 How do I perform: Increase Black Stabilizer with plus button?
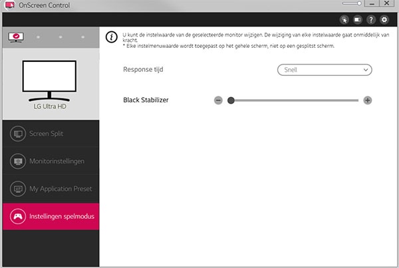(x=368, y=100)
